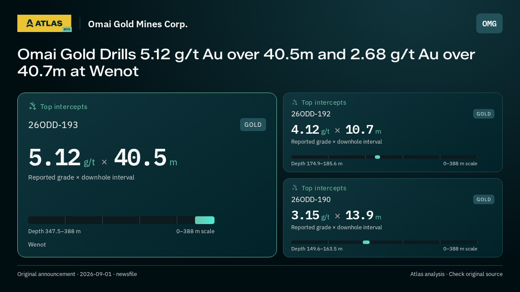Click the depth bar marker for 174.9–185.6 m
The height and width of the screenshot is (292, 520).
377,157
